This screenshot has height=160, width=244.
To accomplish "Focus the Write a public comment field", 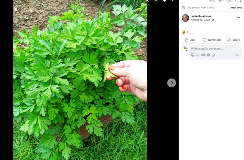I will tap(215, 49).
